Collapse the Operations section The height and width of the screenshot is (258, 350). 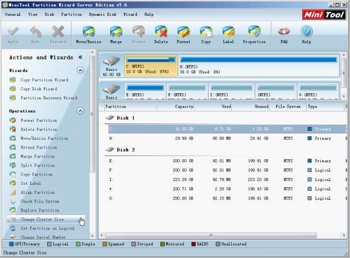(x=81, y=111)
